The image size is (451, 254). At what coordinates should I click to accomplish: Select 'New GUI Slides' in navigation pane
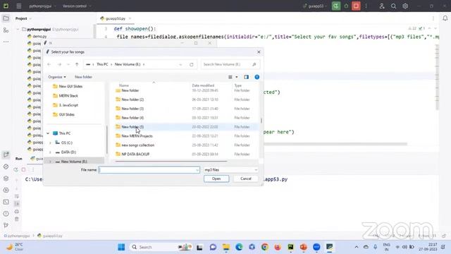pos(70,86)
